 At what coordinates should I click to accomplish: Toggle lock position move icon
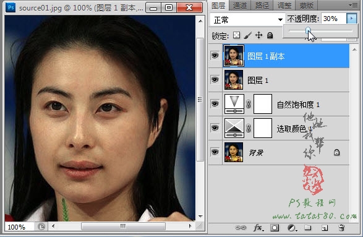coord(258,35)
